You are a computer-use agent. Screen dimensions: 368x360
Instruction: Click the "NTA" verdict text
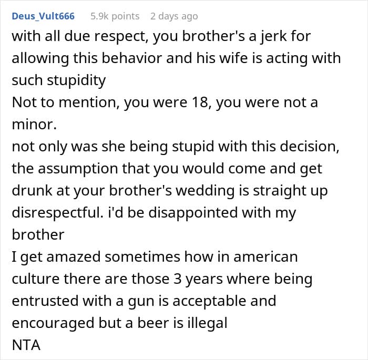pos(26,345)
